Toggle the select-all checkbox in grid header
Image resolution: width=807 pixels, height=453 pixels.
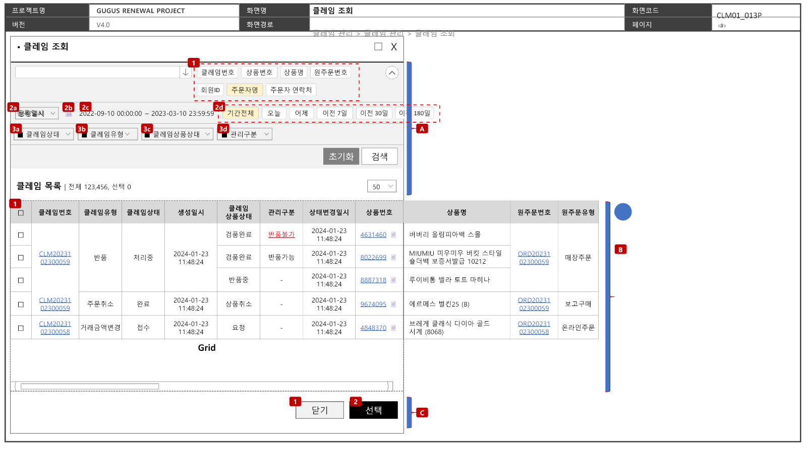pyautogui.click(x=21, y=213)
